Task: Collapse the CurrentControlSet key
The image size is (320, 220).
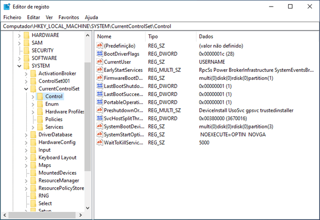Action: (26, 89)
